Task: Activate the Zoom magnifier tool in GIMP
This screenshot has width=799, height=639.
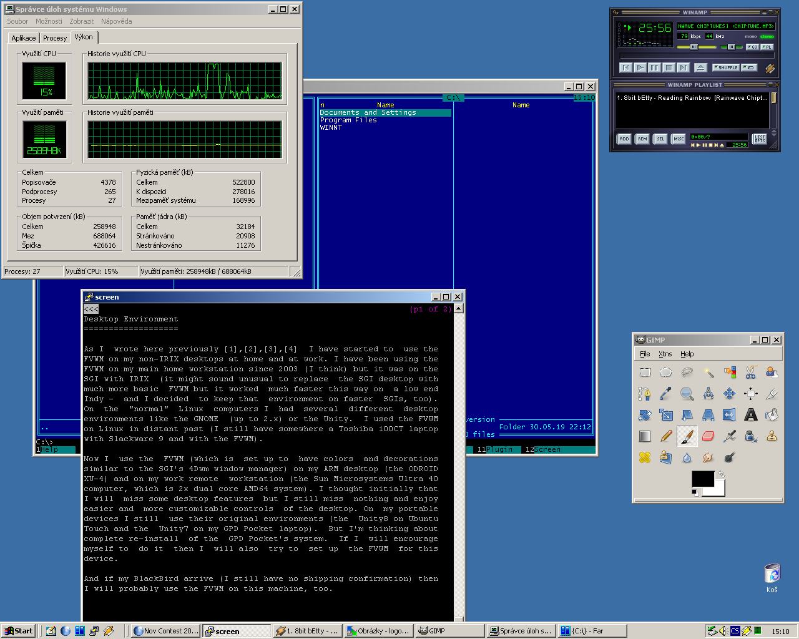Action: (687, 394)
